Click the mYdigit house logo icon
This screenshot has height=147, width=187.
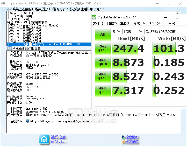point(44,139)
